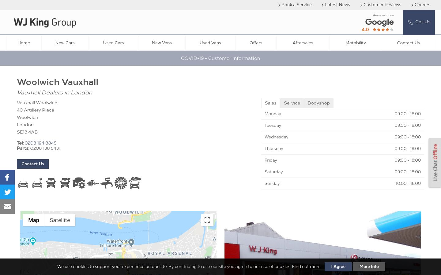The image size is (441, 275).
Task: Click the 40 Artillery Place address line
Action: coord(36,110)
